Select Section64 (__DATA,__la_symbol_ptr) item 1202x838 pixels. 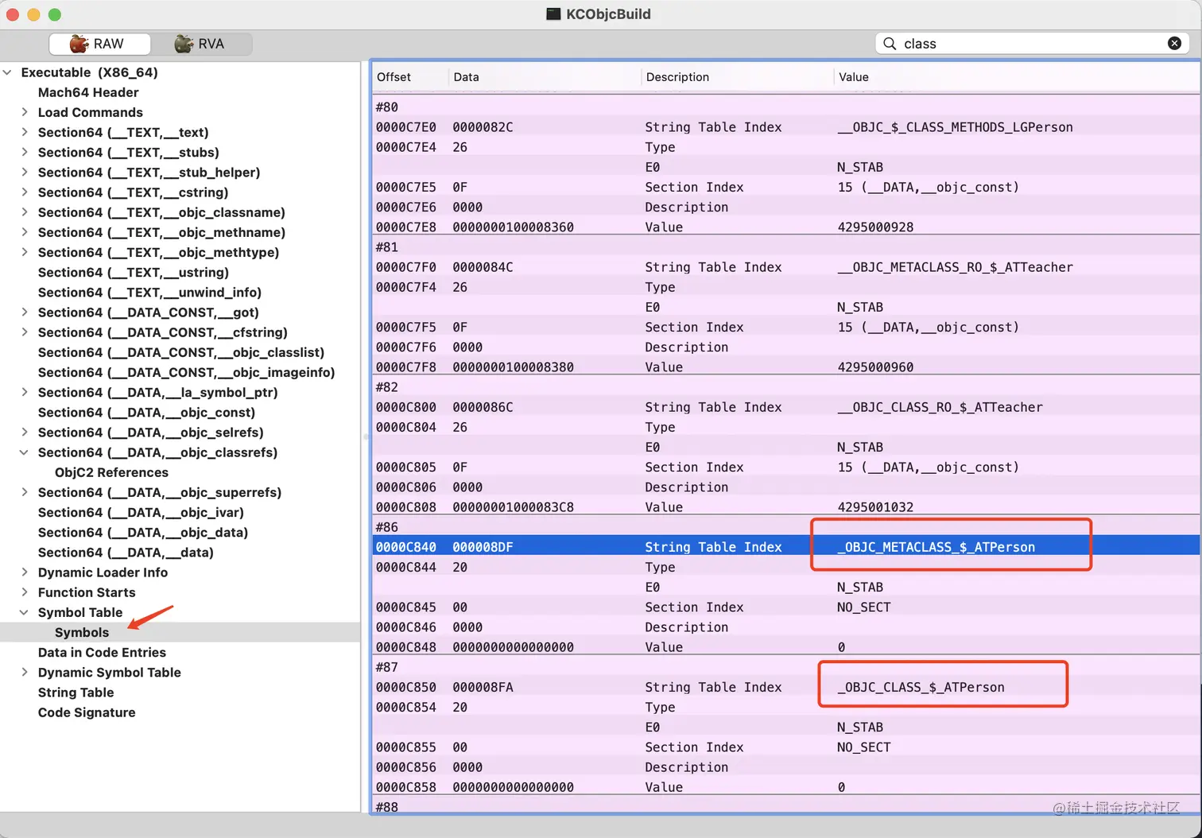click(x=157, y=392)
